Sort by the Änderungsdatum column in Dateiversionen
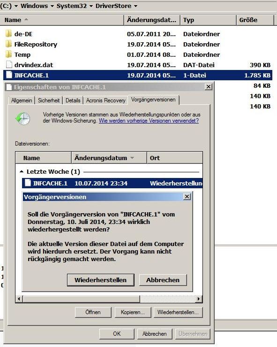 point(109,158)
